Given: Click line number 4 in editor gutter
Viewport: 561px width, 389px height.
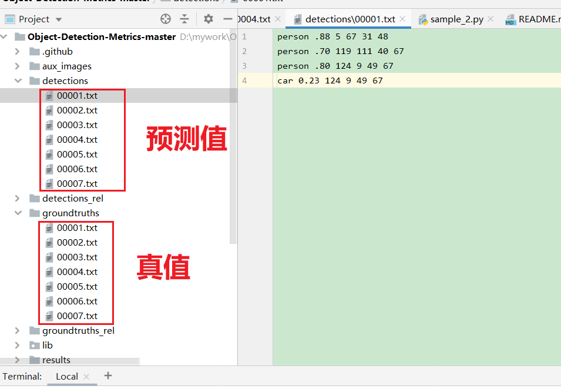Looking at the screenshot, I should (244, 81).
